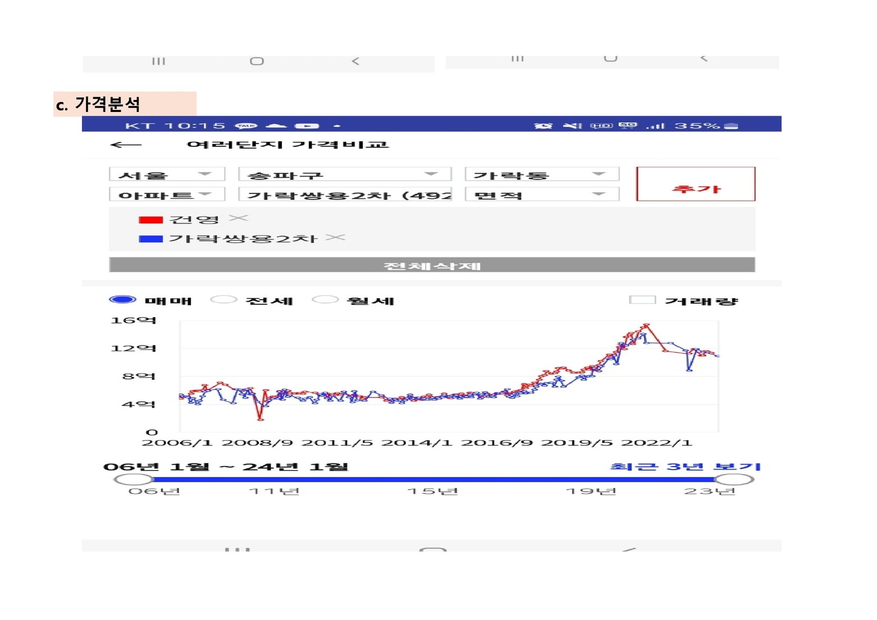Click the 06년 slider tick label
Screen dimensions: 877x620
point(154,491)
